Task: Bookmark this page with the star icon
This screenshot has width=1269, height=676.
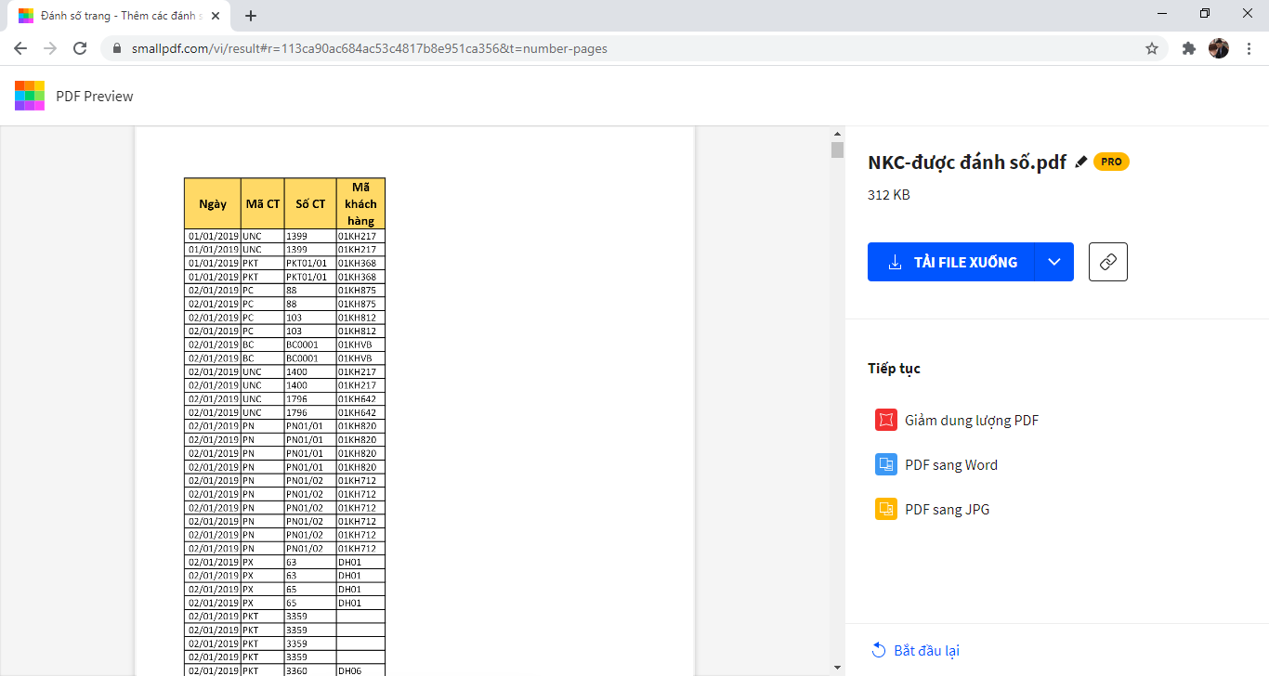Action: tap(1152, 48)
